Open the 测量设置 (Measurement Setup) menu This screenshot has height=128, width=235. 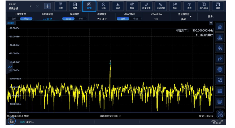146,6
